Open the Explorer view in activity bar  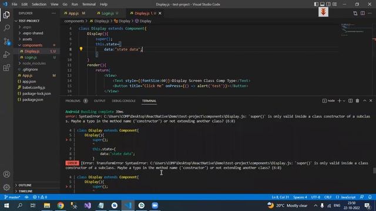point(6,15)
